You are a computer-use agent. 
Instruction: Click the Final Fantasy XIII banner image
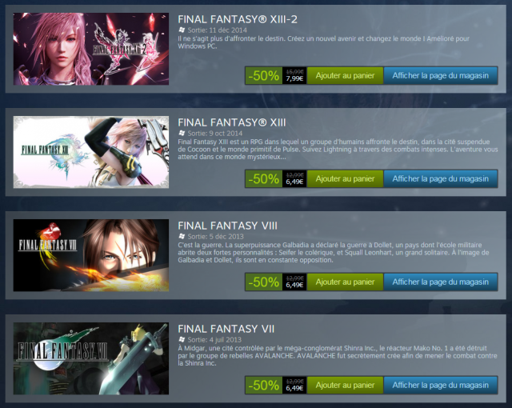[91, 152]
